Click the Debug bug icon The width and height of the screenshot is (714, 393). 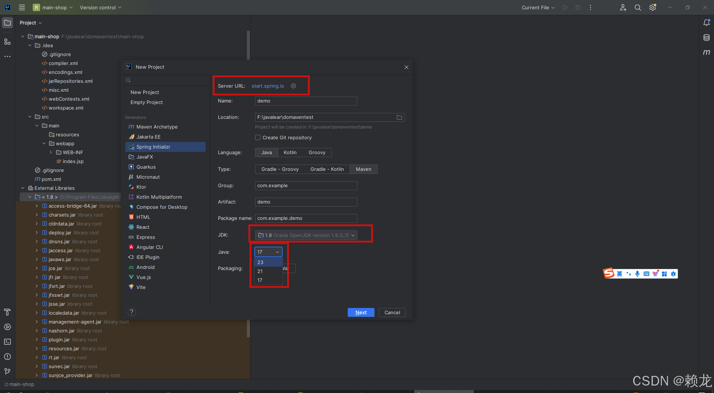point(578,7)
